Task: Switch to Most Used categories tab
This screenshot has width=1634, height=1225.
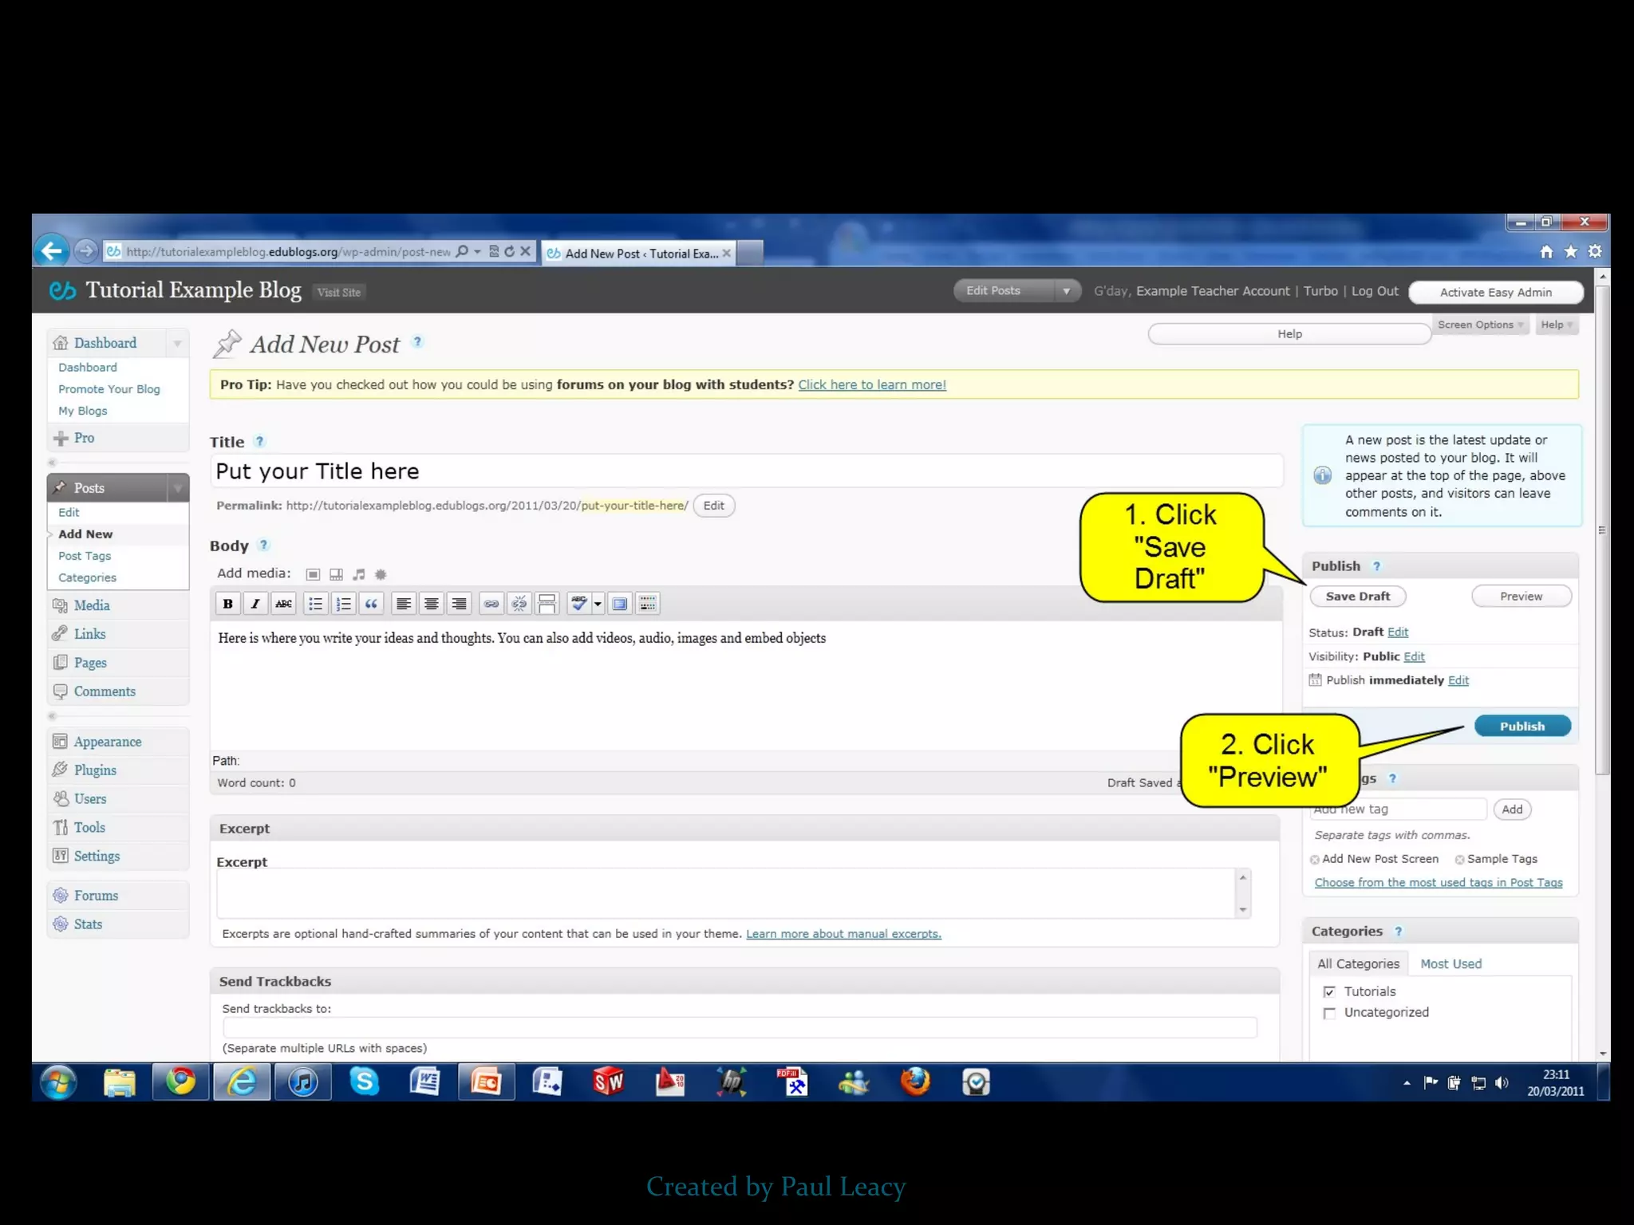Action: coord(1450,963)
